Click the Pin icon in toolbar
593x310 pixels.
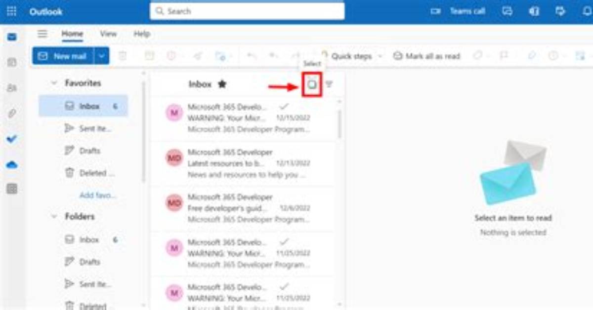(532, 56)
